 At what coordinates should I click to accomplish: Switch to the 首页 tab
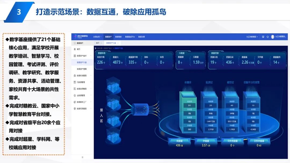(97, 42)
